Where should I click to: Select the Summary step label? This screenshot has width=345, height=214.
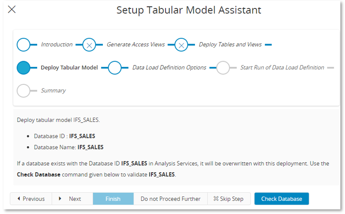click(x=53, y=91)
